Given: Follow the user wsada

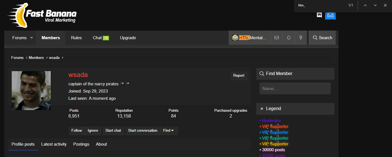Looking at the screenshot, I should click(77, 131).
